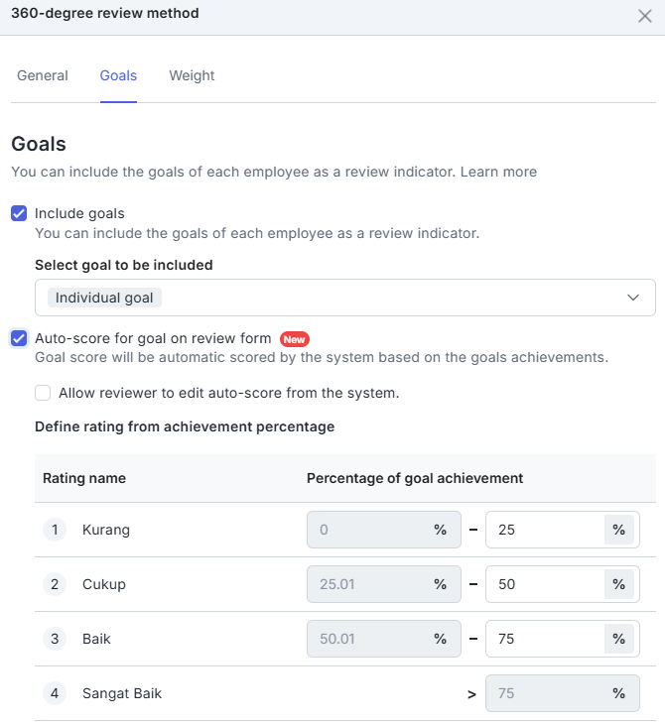The image size is (665, 724).
Task: Click rating number 1 badge for Kurang
Action: 55,530
